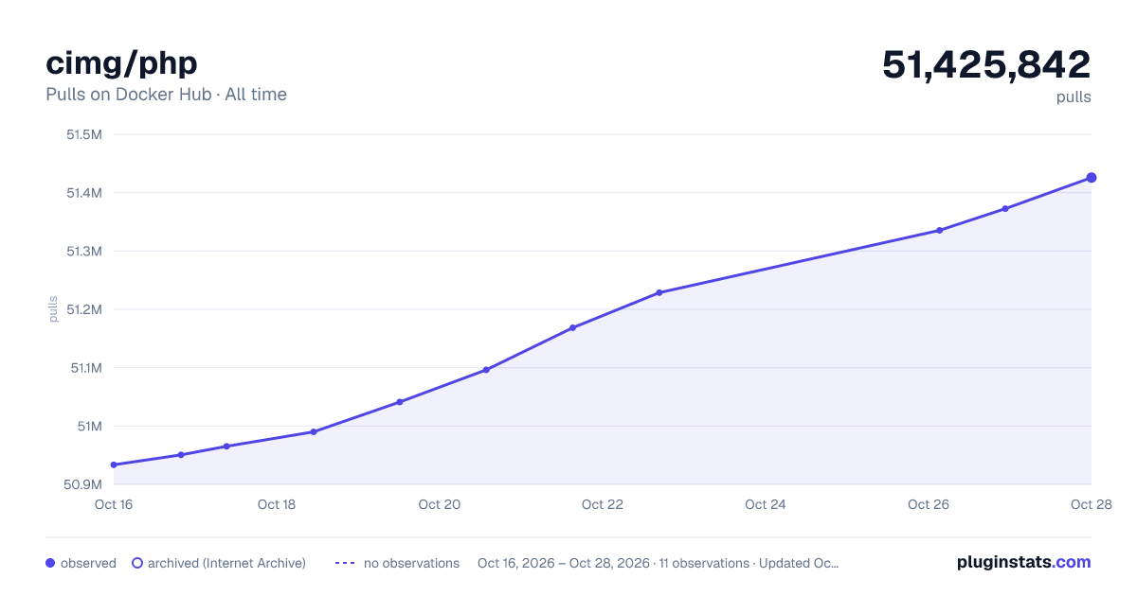Click the 51.2M y-axis label
Screen dimensions: 1137x596
click(83, 309)
